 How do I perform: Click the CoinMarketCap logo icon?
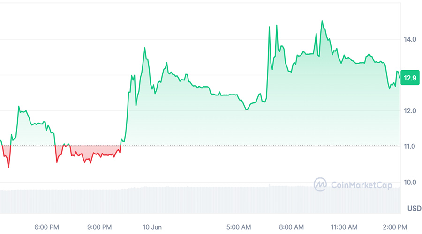320,184
